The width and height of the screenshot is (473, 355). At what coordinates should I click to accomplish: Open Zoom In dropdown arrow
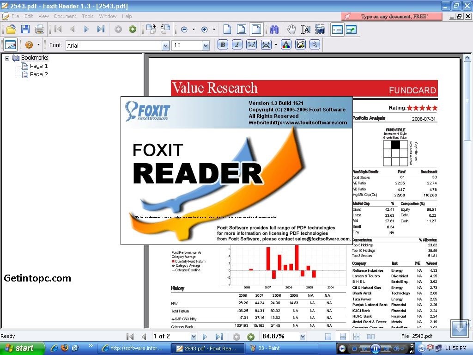214,29
